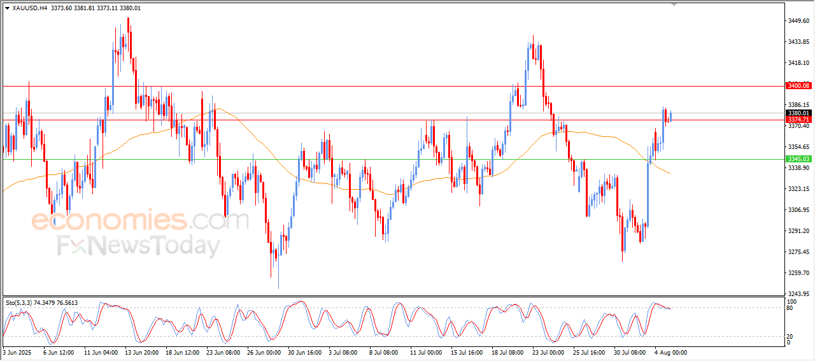This screenshot has width=815, height=361.
Task: Click the chart shift triangle marker at top
Action: click(x=674, y=4)
